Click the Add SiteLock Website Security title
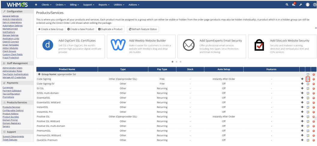Viewport: 317px width, 146px height. click(x=290, y=41)
